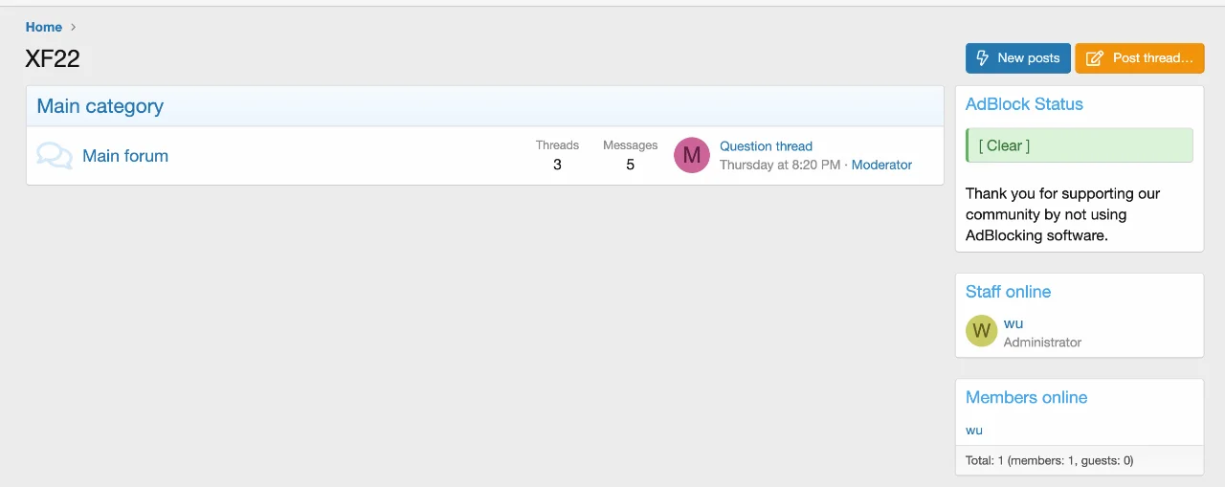Open the Staff online heading link
The height and width of the screenshot is (487, 1225).
1008,292
